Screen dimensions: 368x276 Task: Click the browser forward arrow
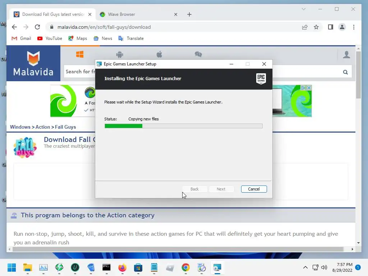(x=26, y=27)
